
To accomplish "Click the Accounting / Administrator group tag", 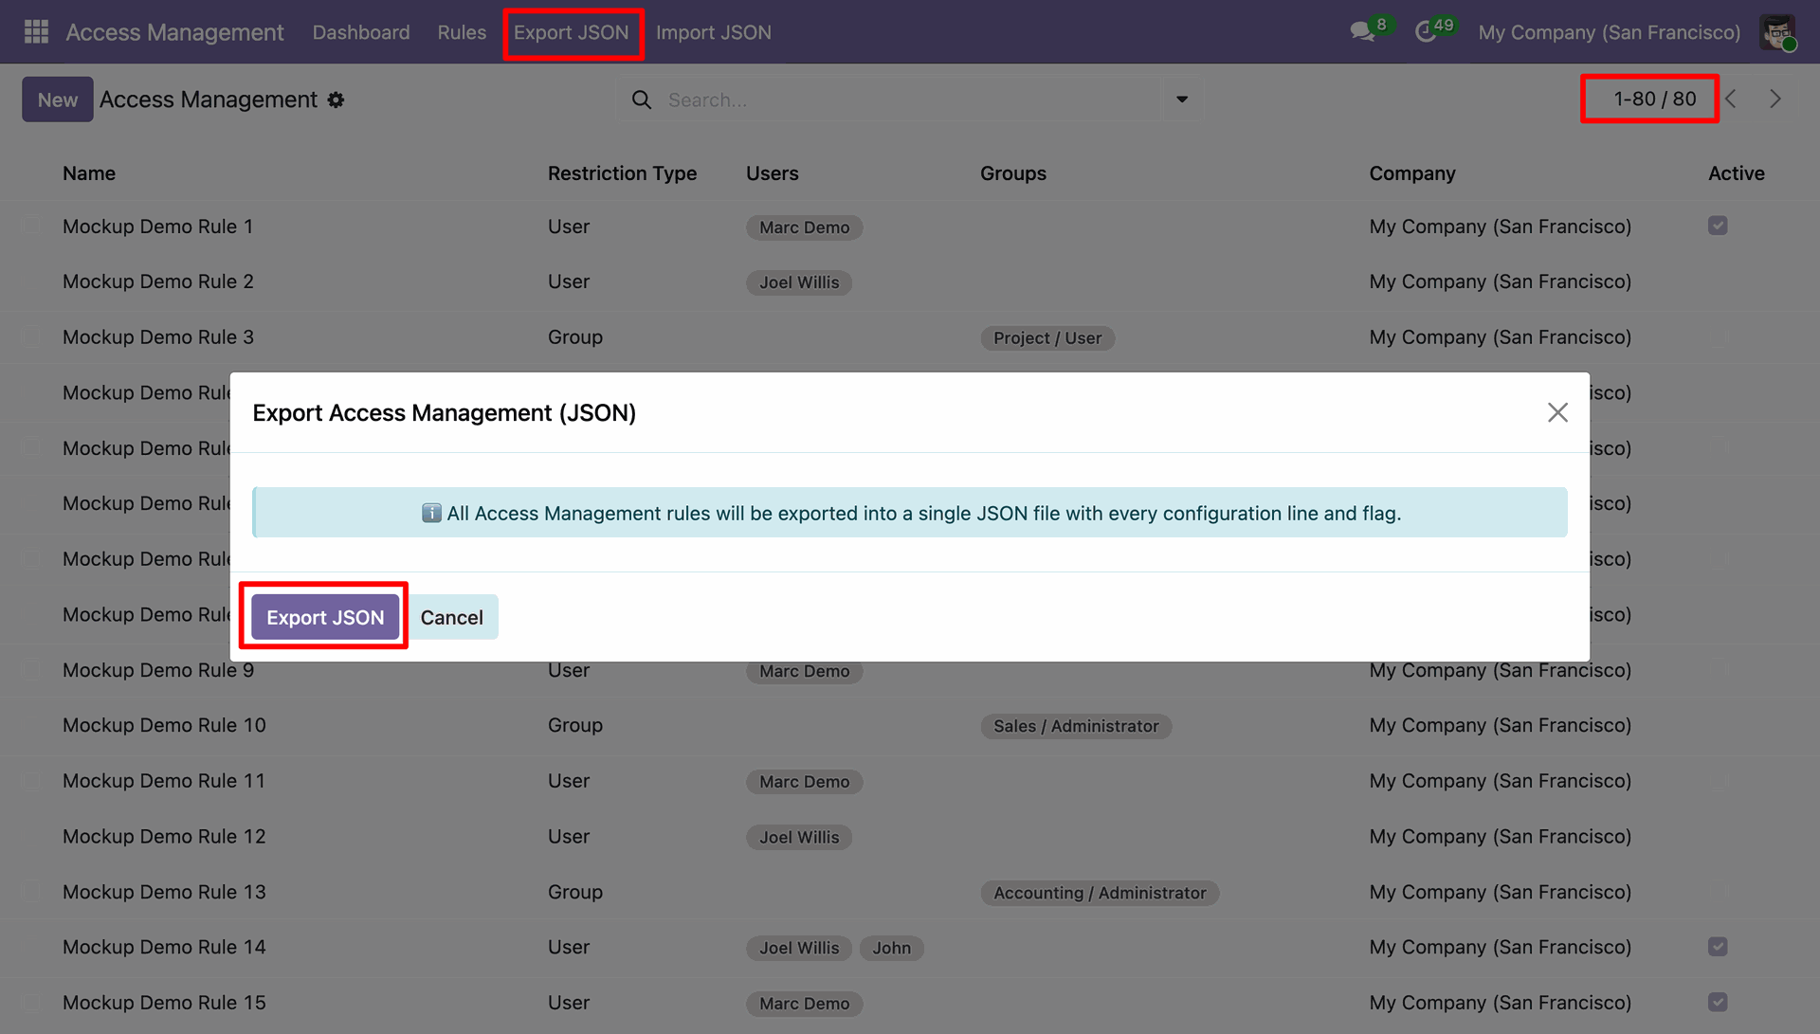I will [1100, 893].
